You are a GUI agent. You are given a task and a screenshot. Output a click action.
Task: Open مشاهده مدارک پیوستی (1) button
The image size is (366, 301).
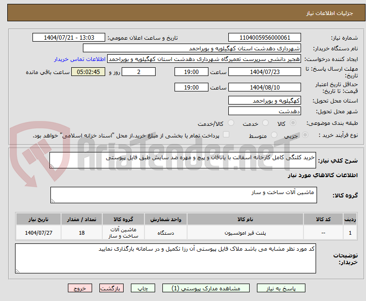point(206,288)
